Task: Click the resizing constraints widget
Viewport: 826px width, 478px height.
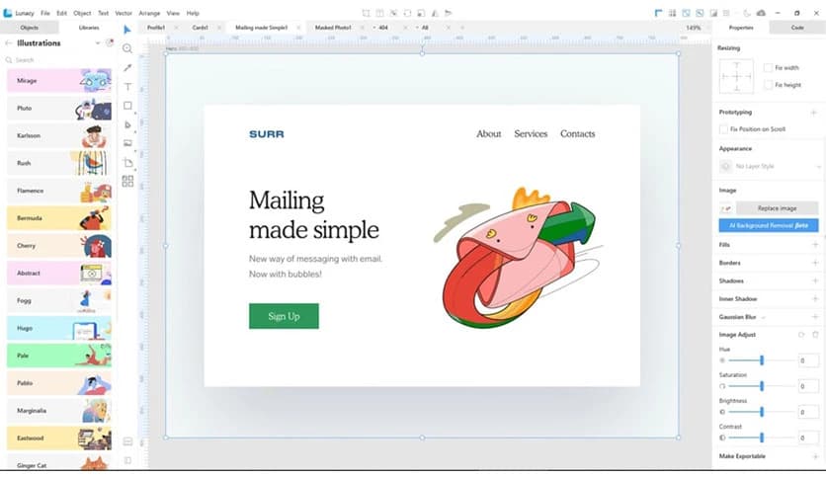Action: [736, 76]
